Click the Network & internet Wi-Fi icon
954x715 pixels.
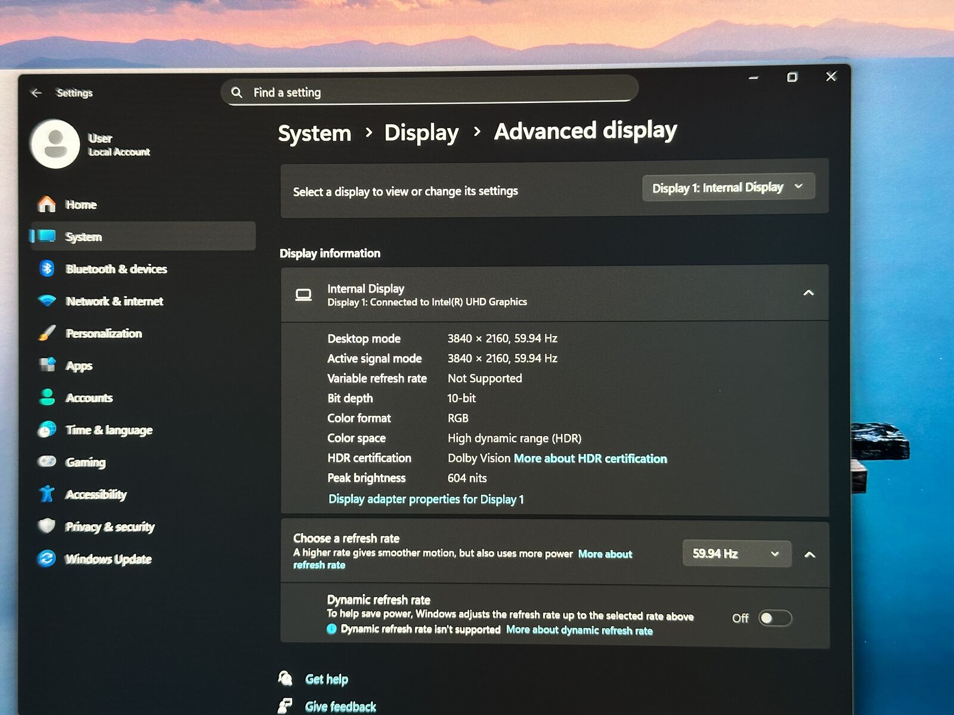[x=47, y=301]
